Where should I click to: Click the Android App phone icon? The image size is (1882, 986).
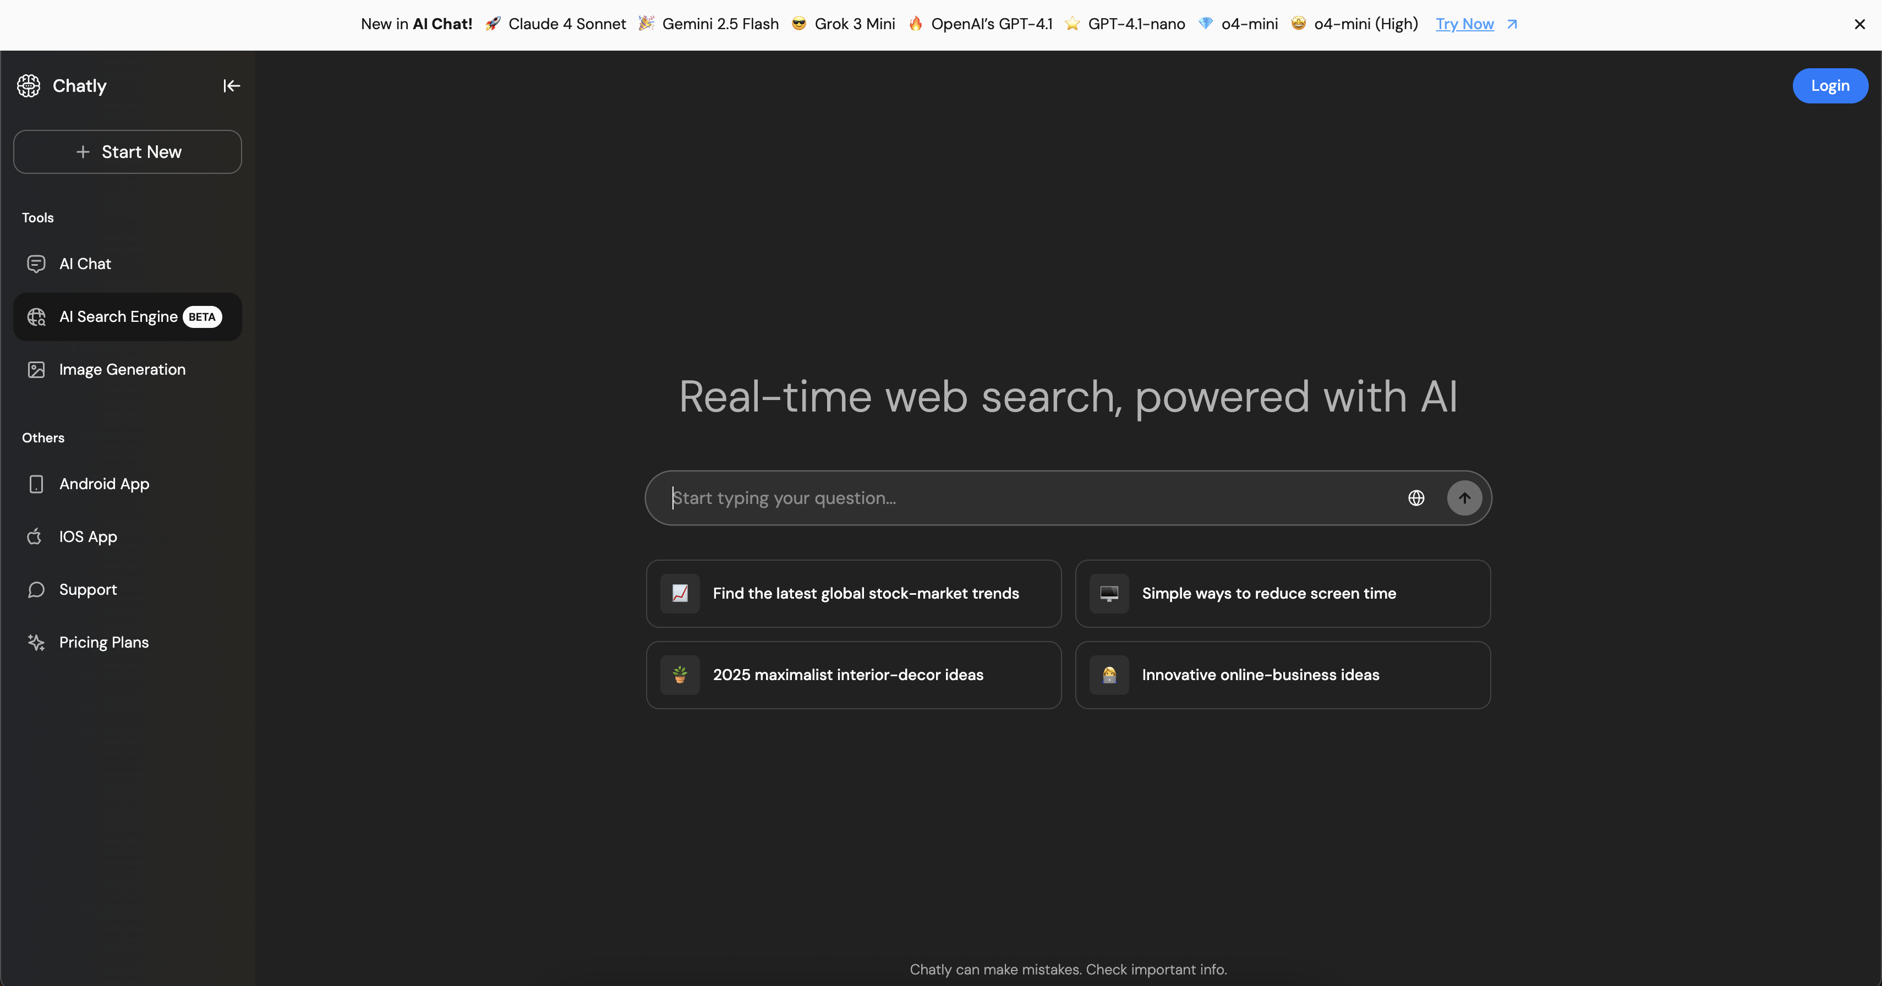(36, 484)
